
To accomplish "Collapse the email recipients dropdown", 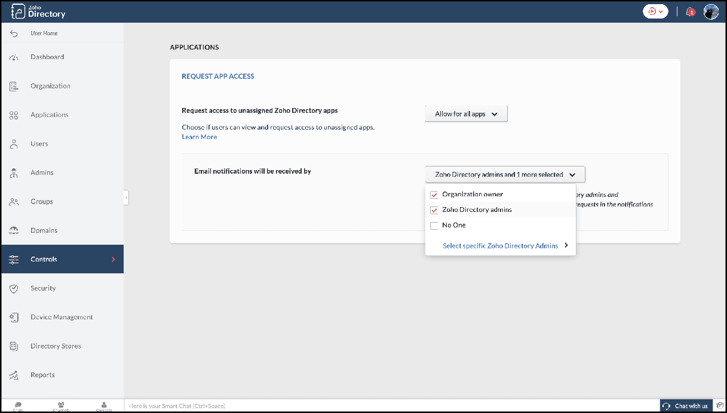I will point(505,174).
